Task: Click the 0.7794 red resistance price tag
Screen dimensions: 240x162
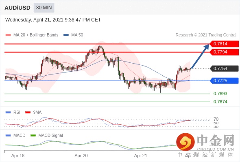Action: pos(224,52)
